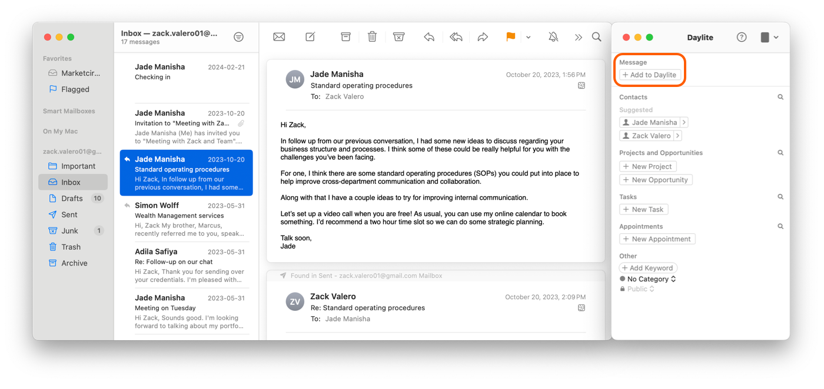This screenshot has width=824, height=389.
Task: Click the Get Mail envelope icon
Action: click(x=279, y=37)
